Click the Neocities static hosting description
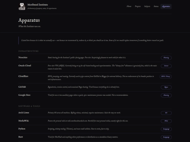Viewport: 190px width, 142px height. click(87, 58)
